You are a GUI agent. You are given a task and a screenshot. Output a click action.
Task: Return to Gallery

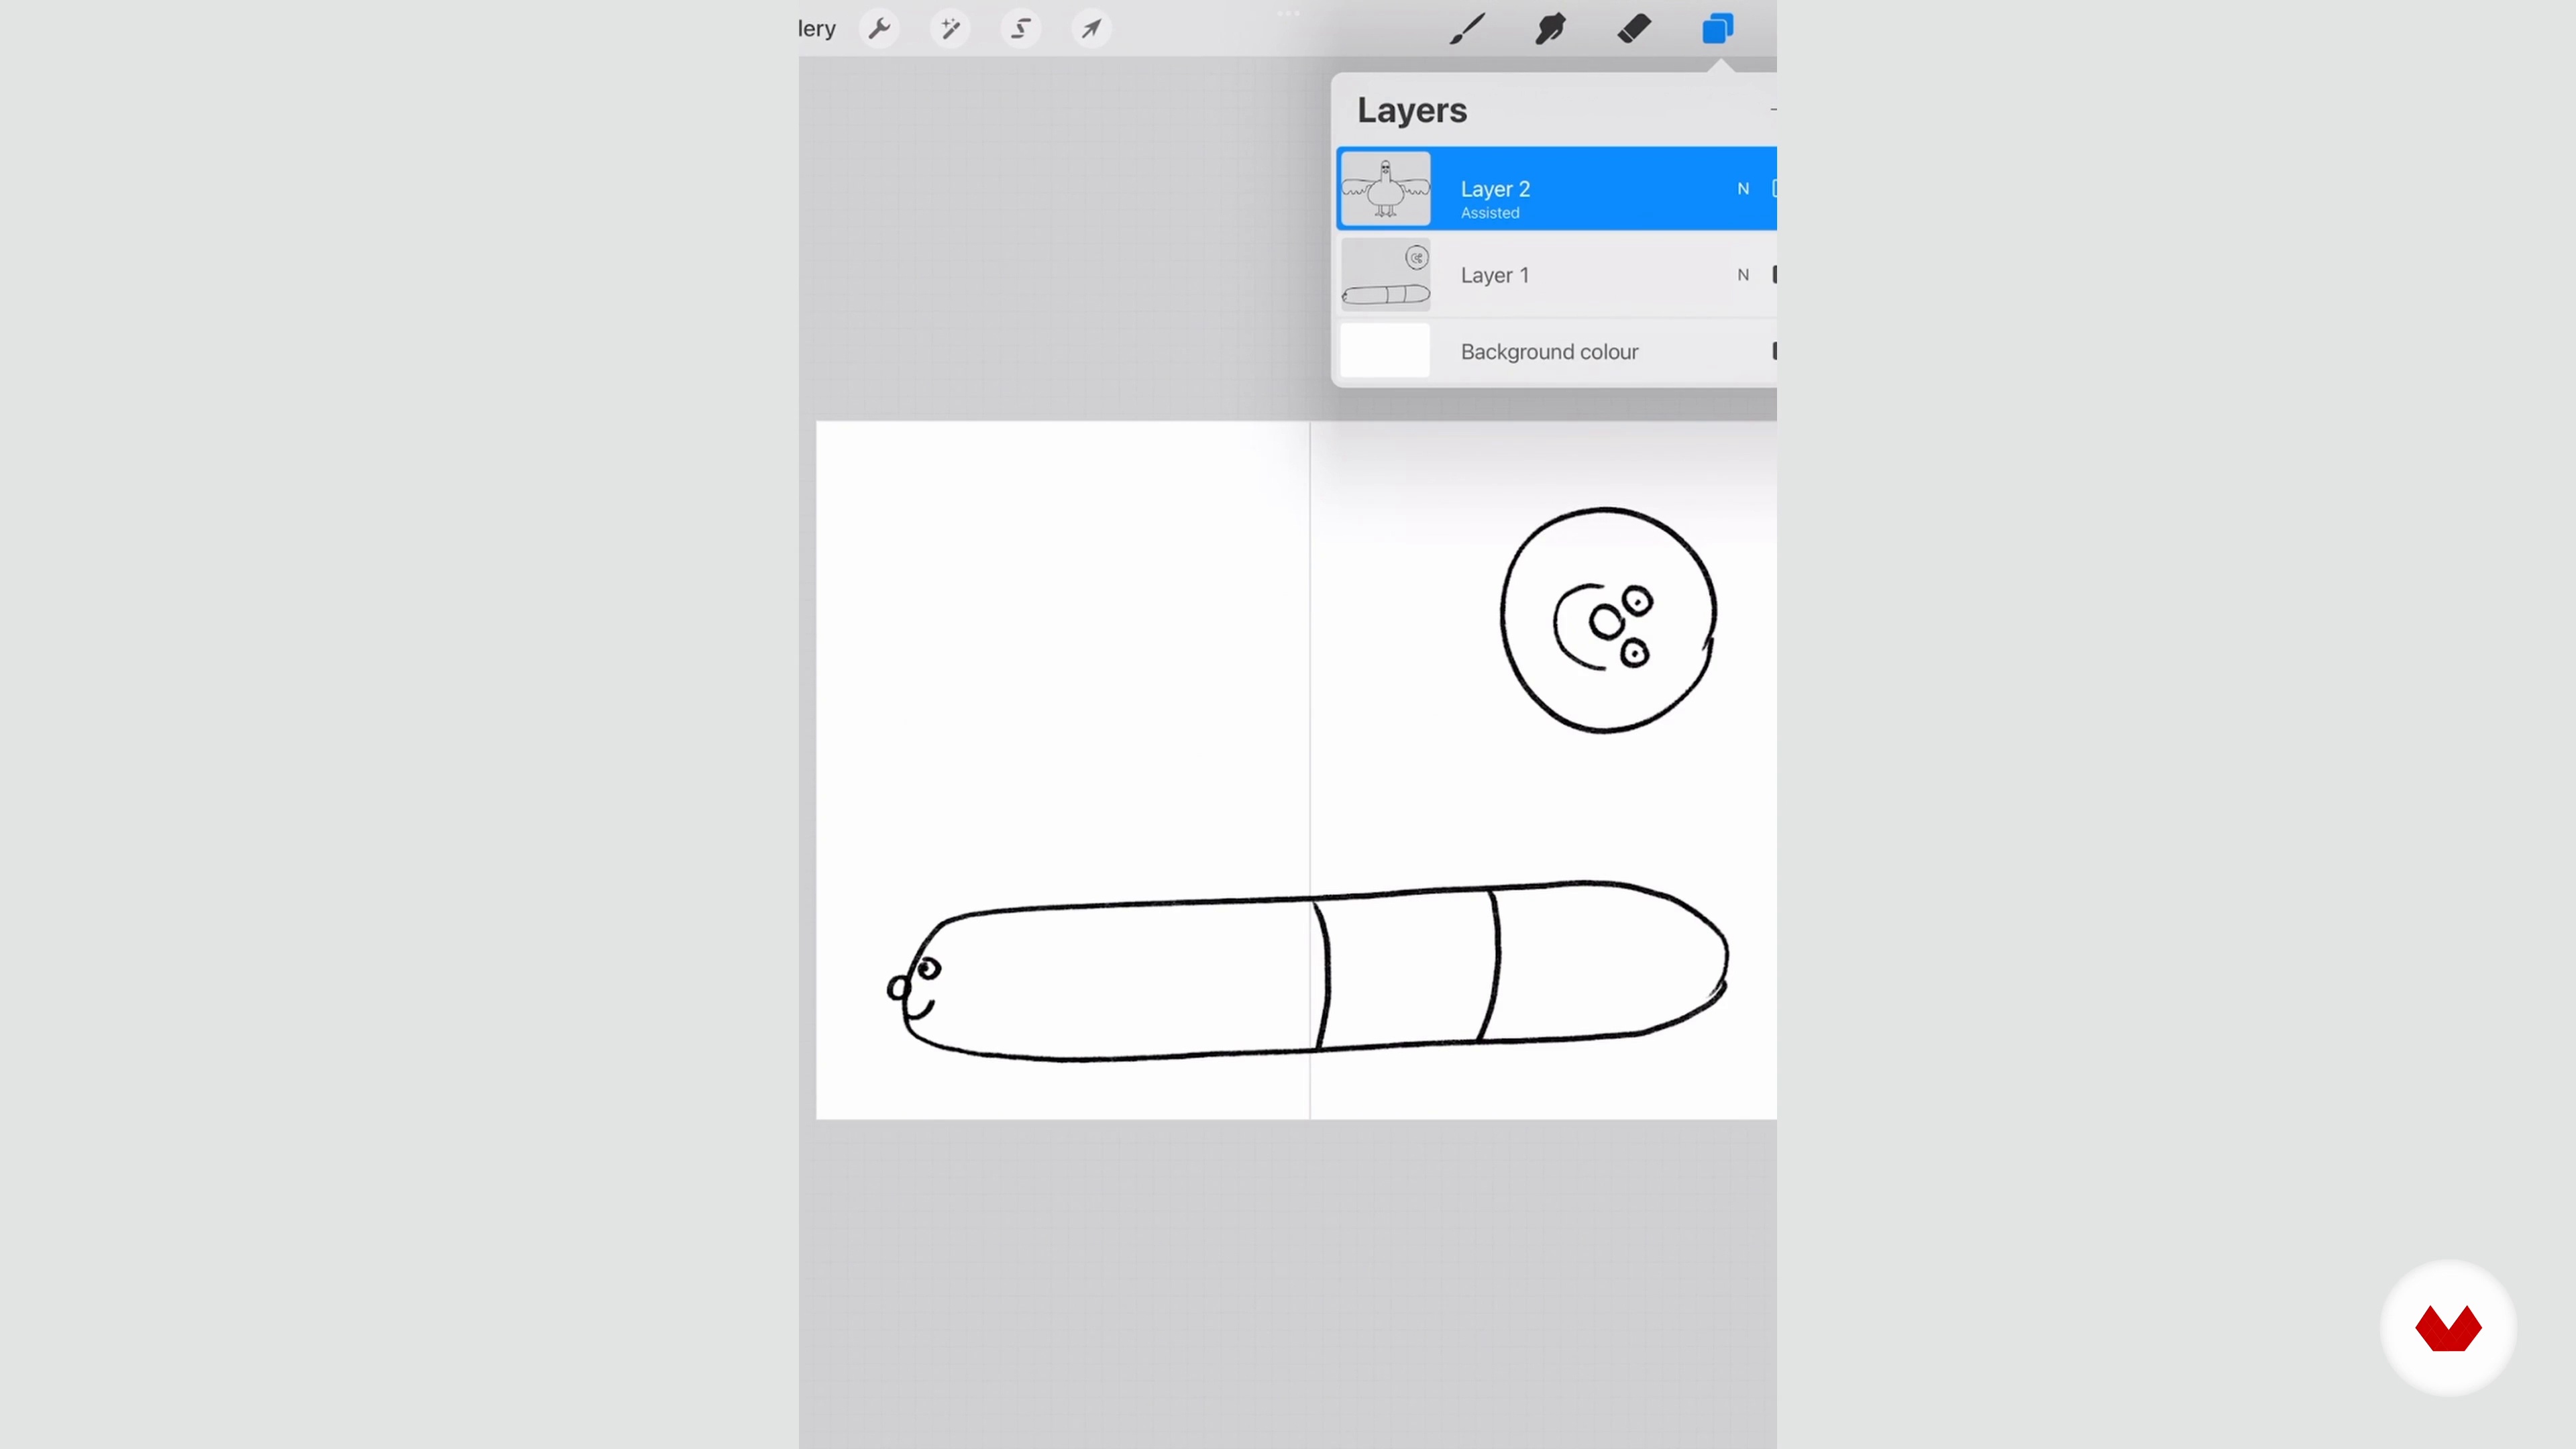(817, 29)
